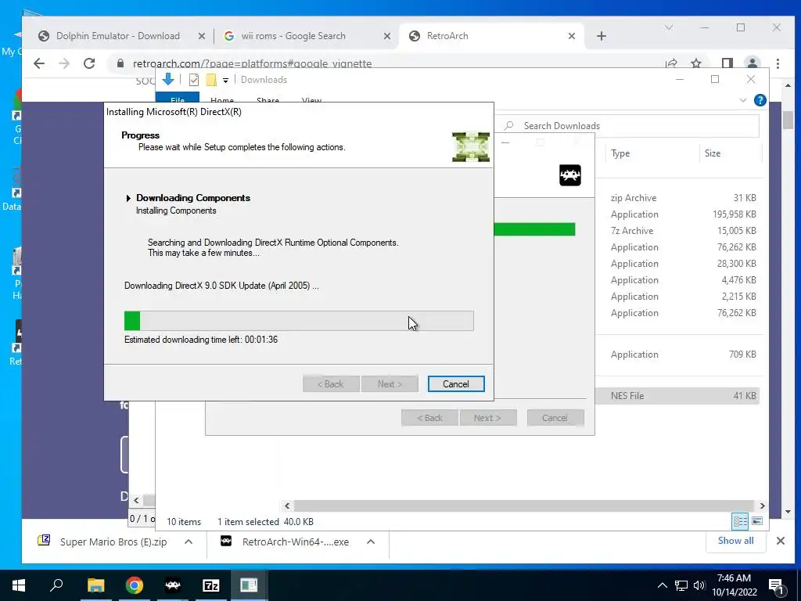Cancel the DirectX installation
This screenshot has width=801, height=601.
coord(456,383)
